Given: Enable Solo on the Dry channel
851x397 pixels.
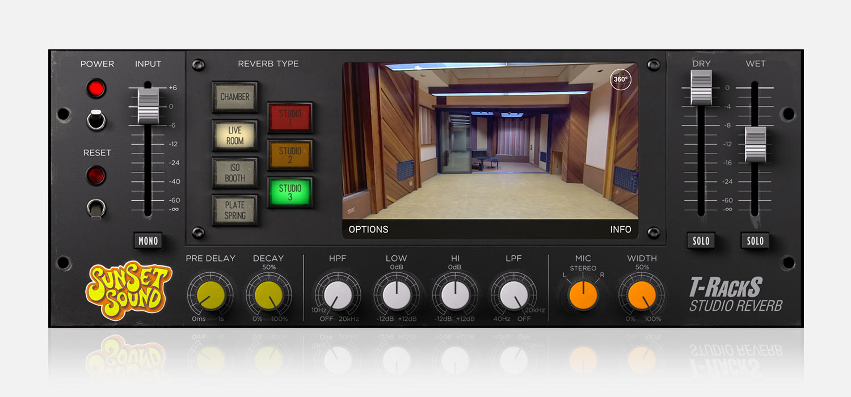Looking at the screenshot, I should (701, 241).
